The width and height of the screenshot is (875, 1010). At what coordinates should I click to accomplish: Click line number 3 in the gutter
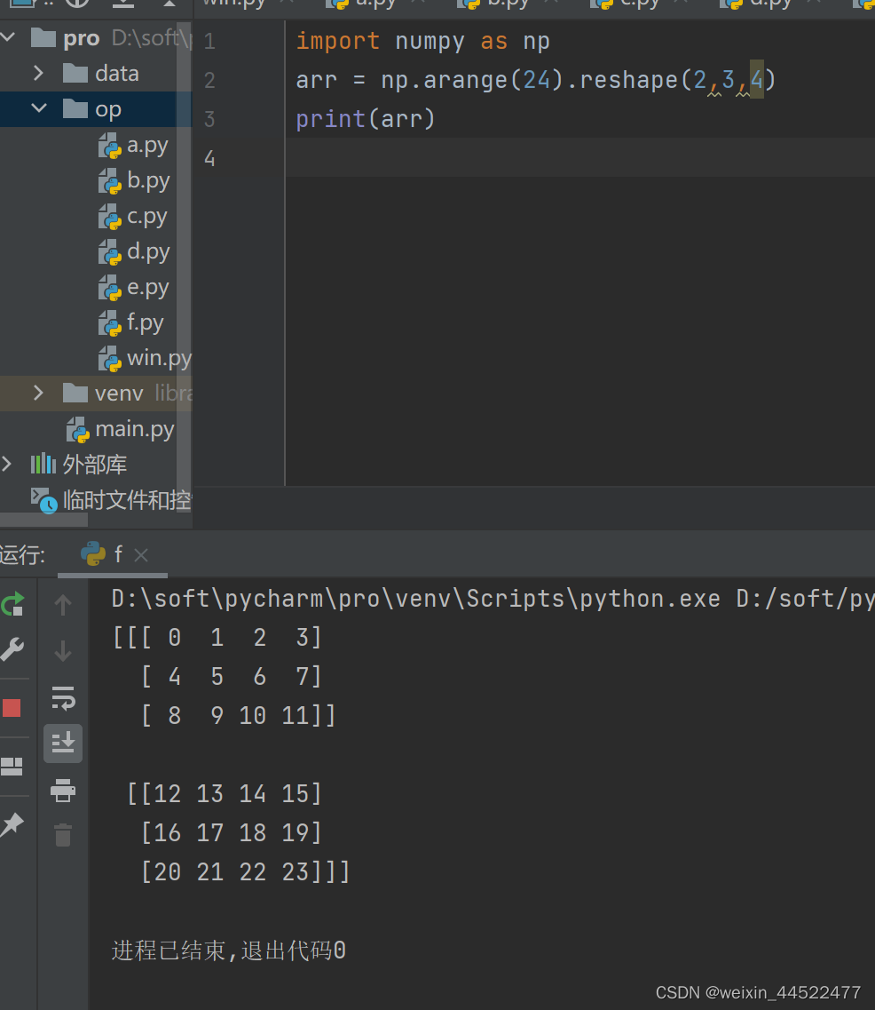209,119
